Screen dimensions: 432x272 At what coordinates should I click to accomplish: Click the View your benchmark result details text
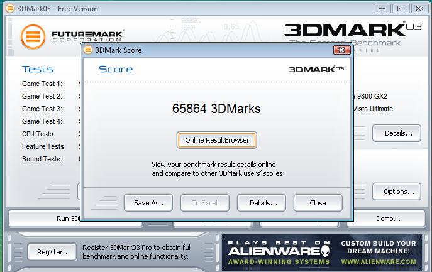coord(218,169)
